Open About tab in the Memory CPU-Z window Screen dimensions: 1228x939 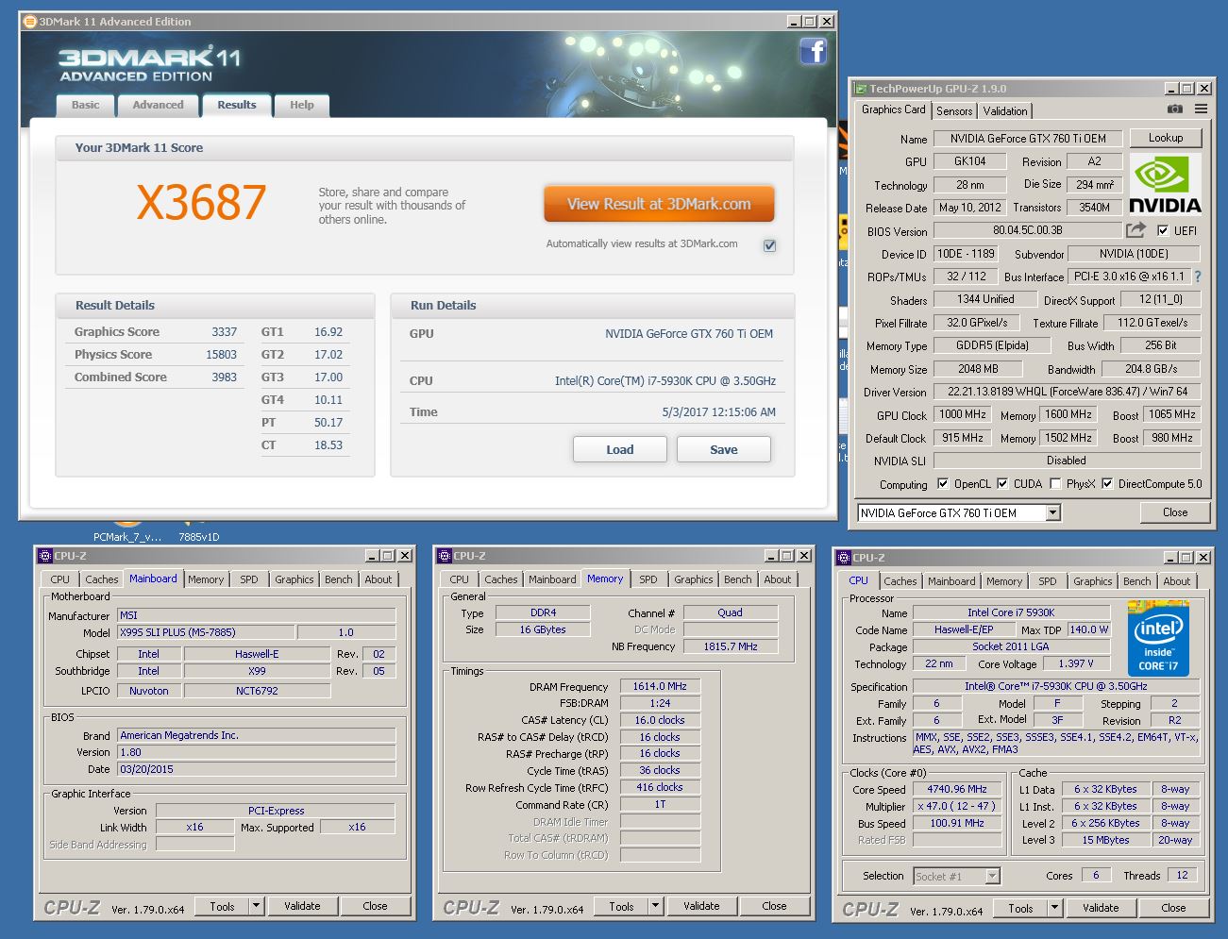pos(778,579)
